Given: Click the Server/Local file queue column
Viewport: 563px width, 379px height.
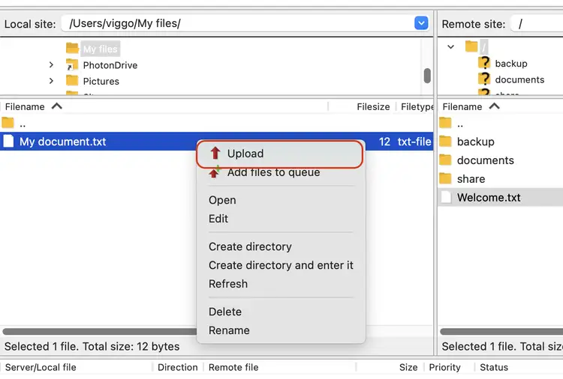Looking at the screenshot, I should click(x=76, y=368).
